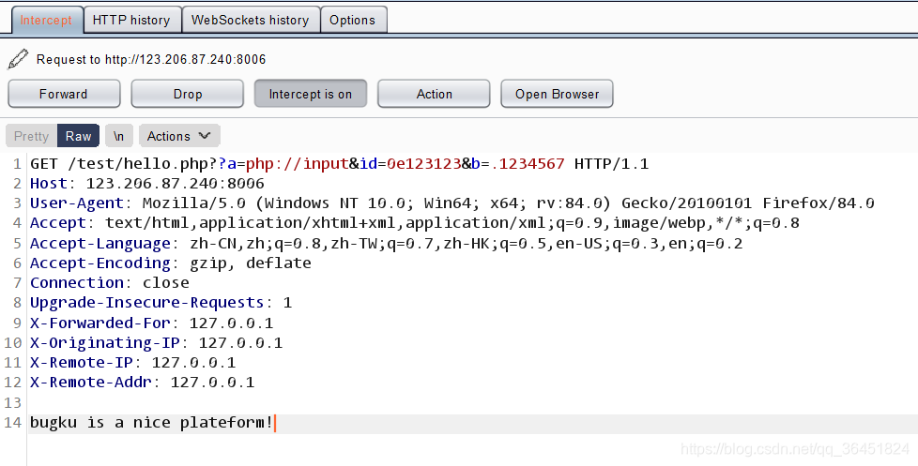Click the User-Agent header line
Viewport: 918px width, 466px height.
[452, 203]
